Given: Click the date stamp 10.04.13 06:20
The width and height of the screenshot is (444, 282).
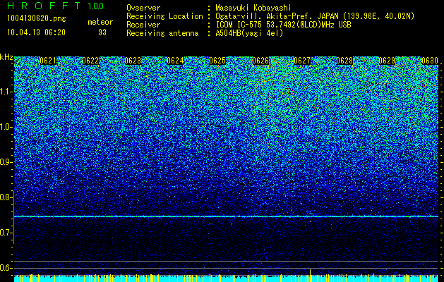Looking at the screenshot, I should 37,32.
